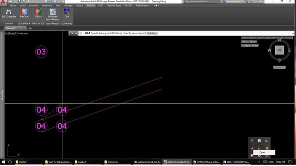Viewport: 296px width, 166px height.
Task: Collapse the hidden tray icons chevron
Action: click(259, 162)
